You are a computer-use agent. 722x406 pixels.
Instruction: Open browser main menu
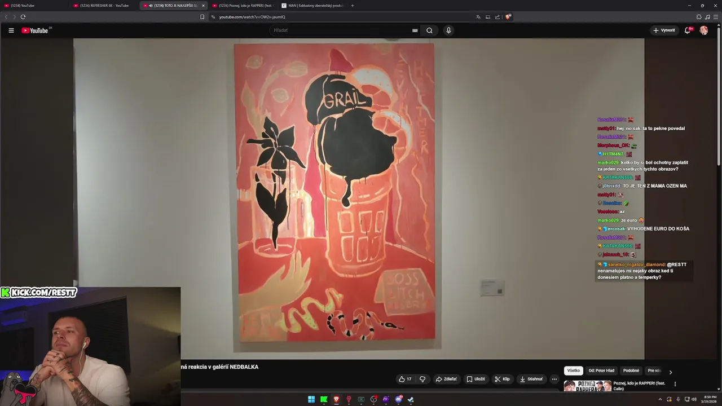point(716,17)
